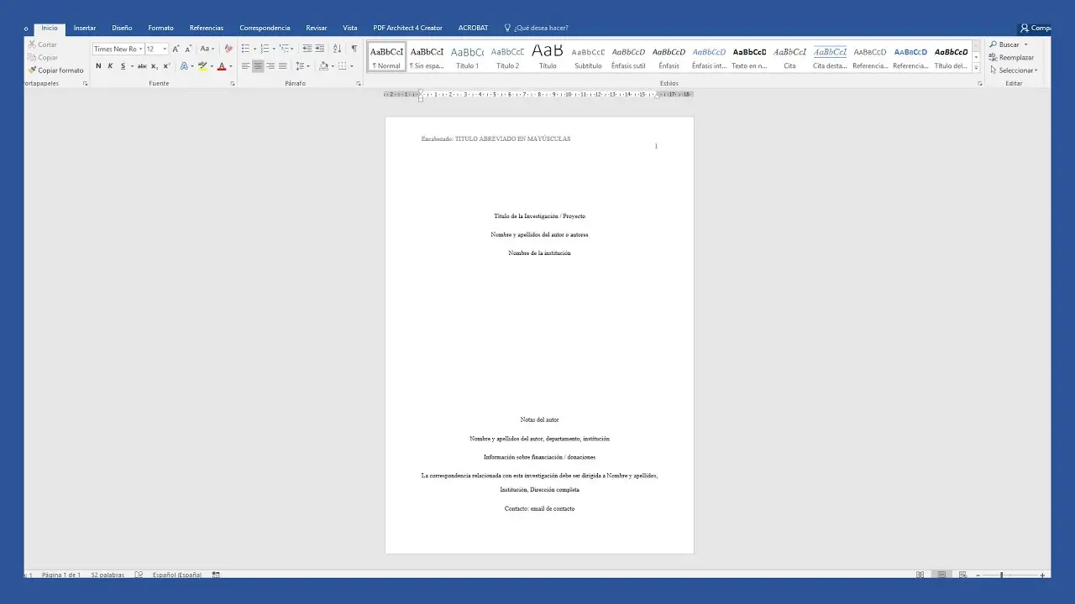
Task: Apply borders icon in Párrafo group
Action: point(342,66)
